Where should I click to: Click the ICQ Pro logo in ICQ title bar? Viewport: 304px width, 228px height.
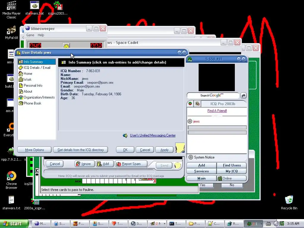tap(190, 59)
